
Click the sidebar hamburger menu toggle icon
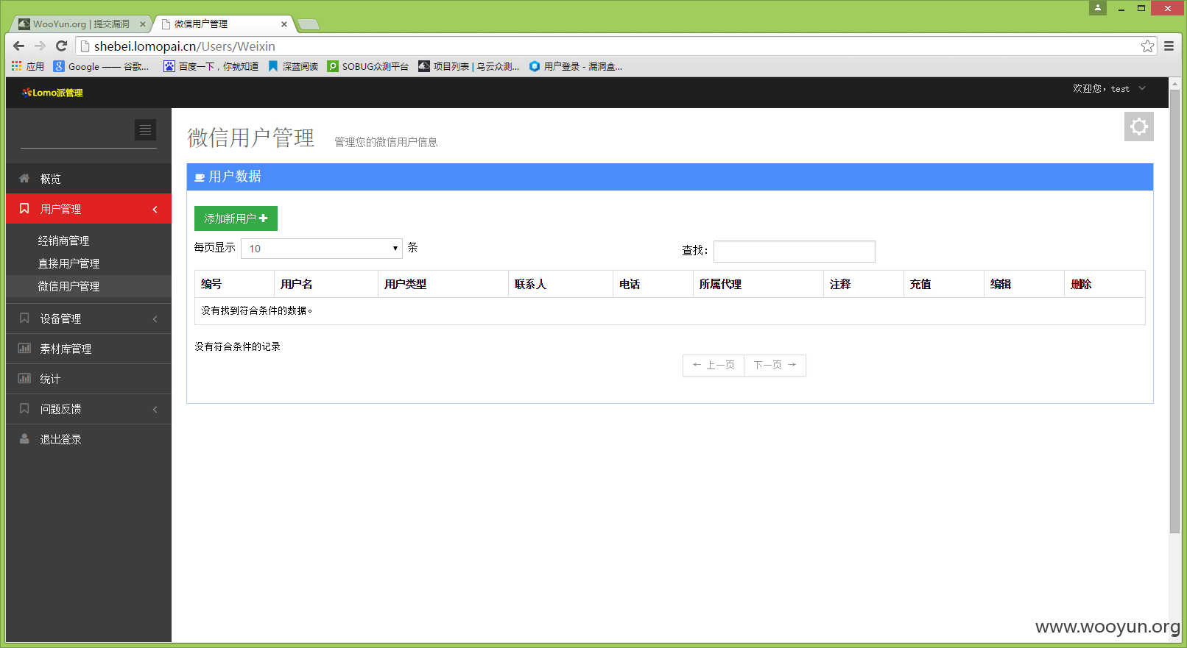pos(145,130)
